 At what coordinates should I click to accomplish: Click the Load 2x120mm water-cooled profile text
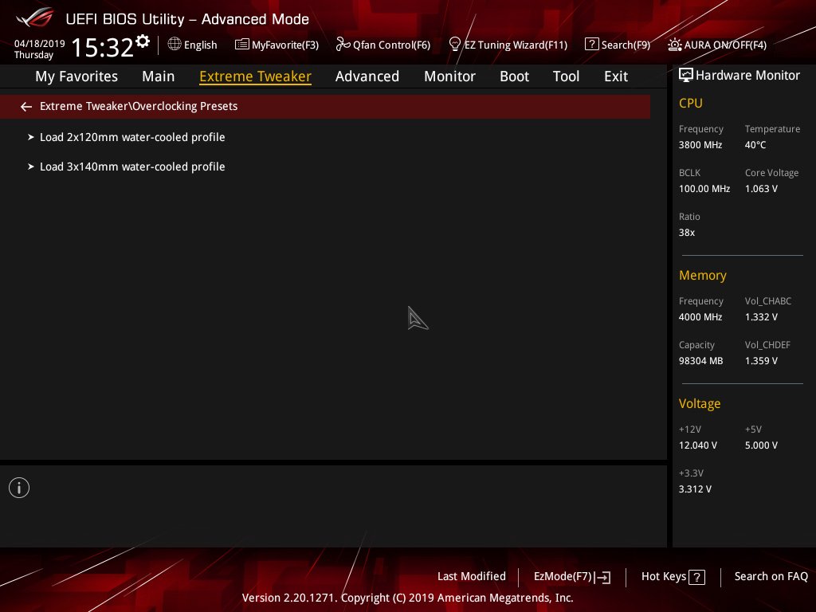coord(133,137)
